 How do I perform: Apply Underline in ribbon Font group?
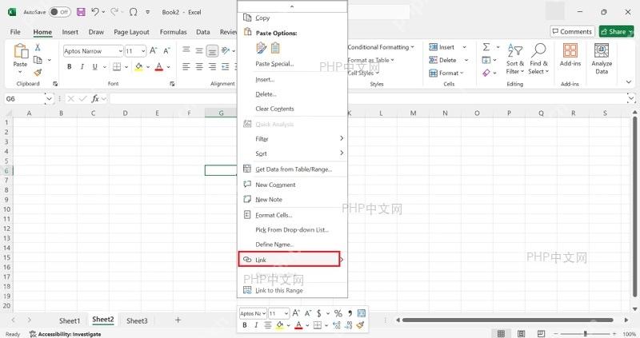[94, 66]
